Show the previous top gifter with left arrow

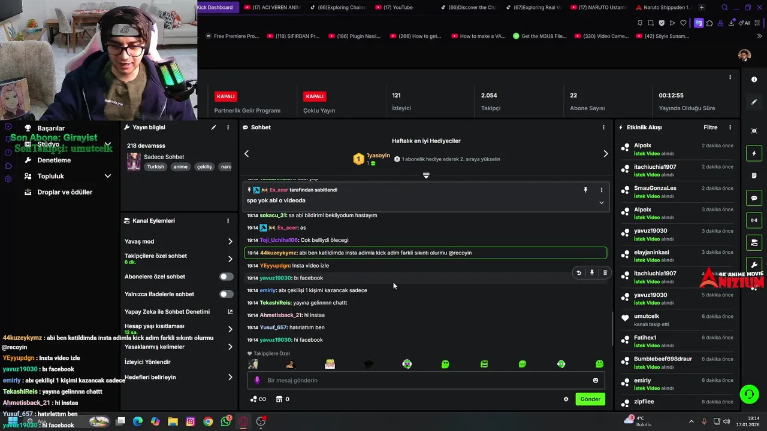(246, 154)
